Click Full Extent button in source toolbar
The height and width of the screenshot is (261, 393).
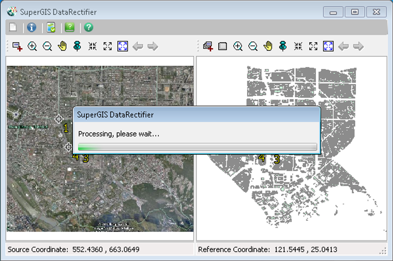pos(123,46)
